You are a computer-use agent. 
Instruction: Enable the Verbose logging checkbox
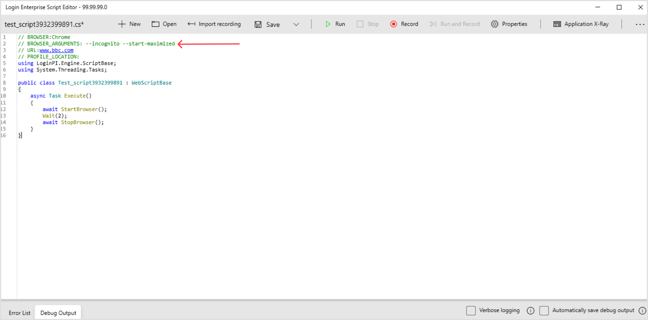(471, 310)
